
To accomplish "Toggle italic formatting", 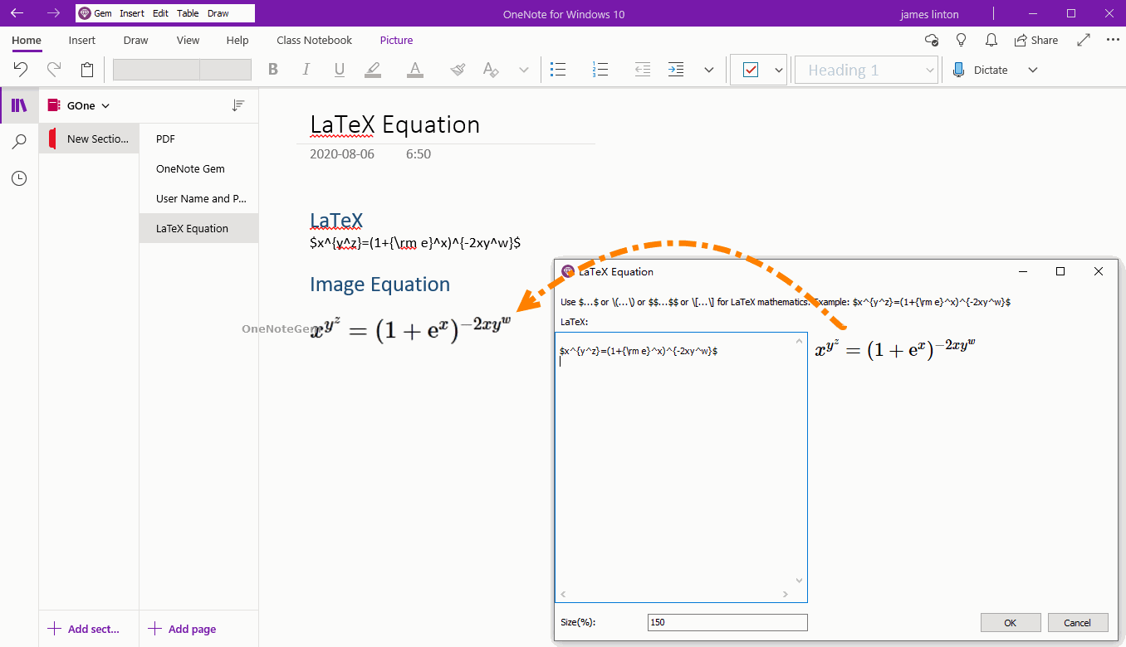I will tap(306, 70).
